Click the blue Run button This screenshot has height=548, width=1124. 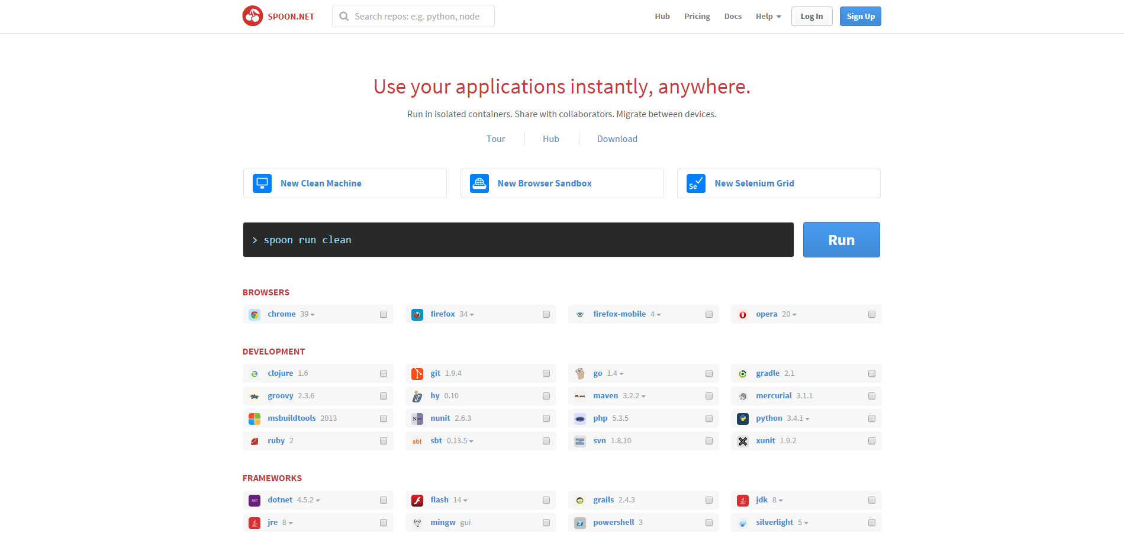pyautogui.click(x=842, y=240)
